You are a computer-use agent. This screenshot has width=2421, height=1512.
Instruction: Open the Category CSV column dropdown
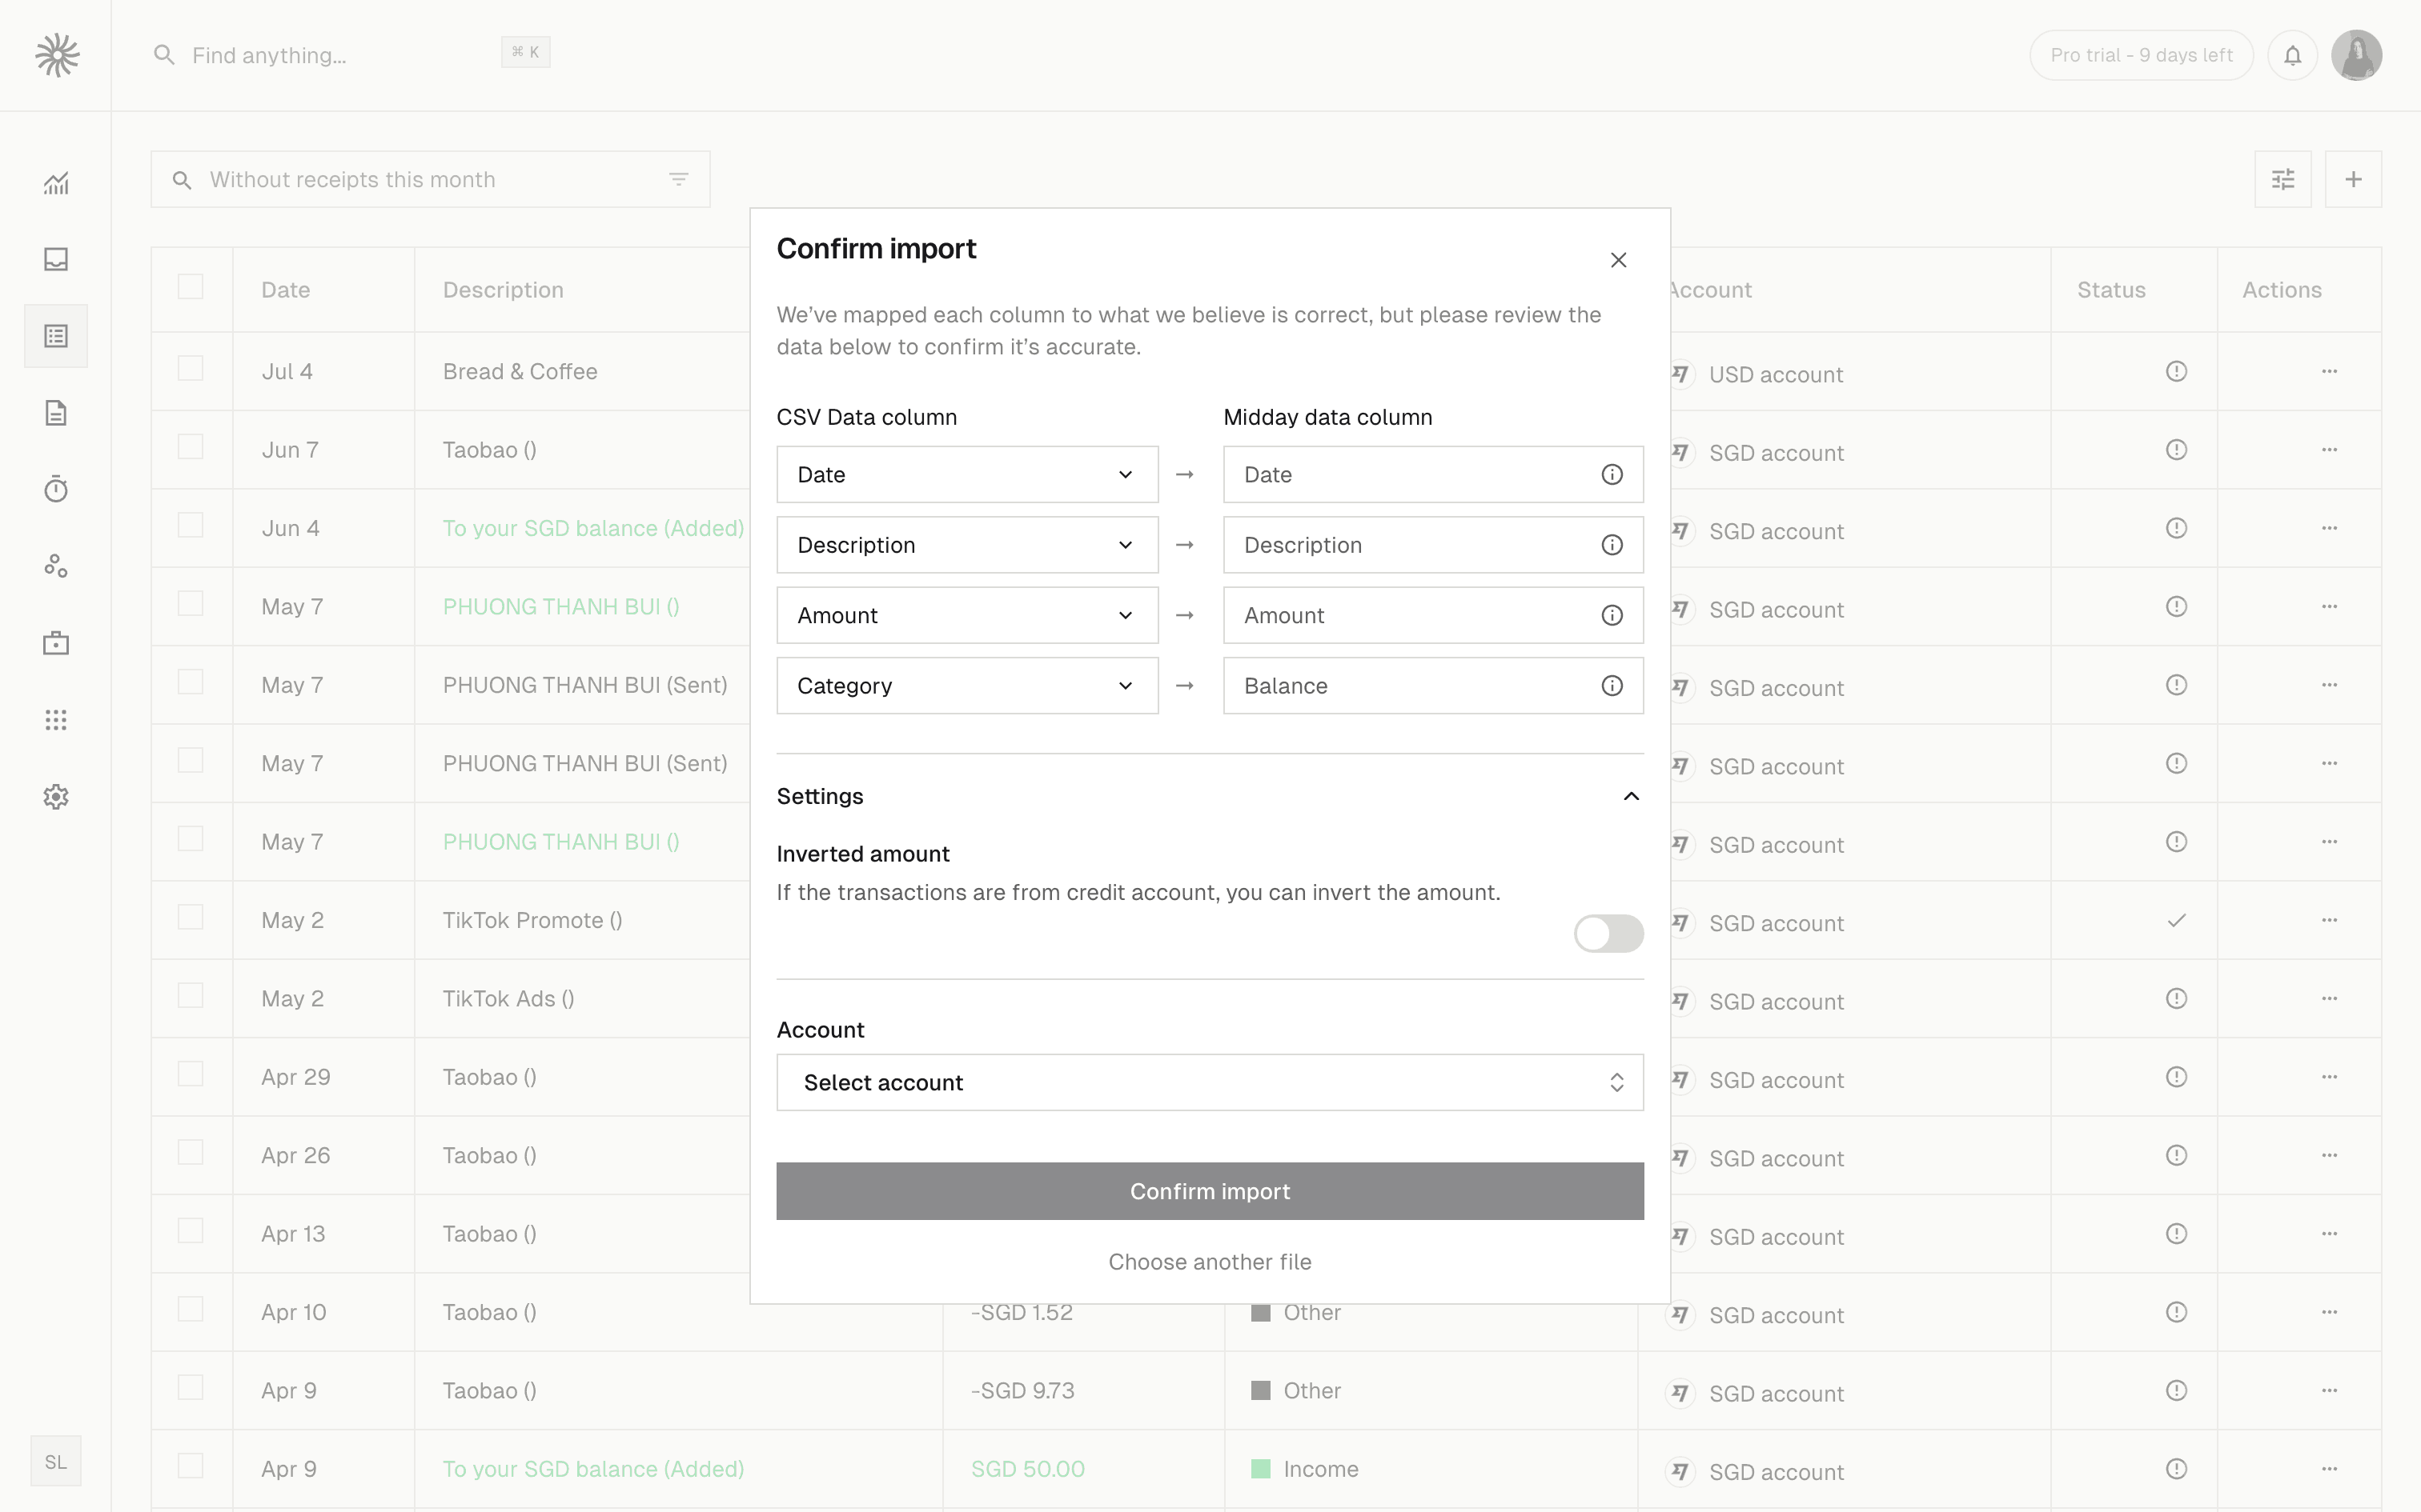tap(966, 686)
